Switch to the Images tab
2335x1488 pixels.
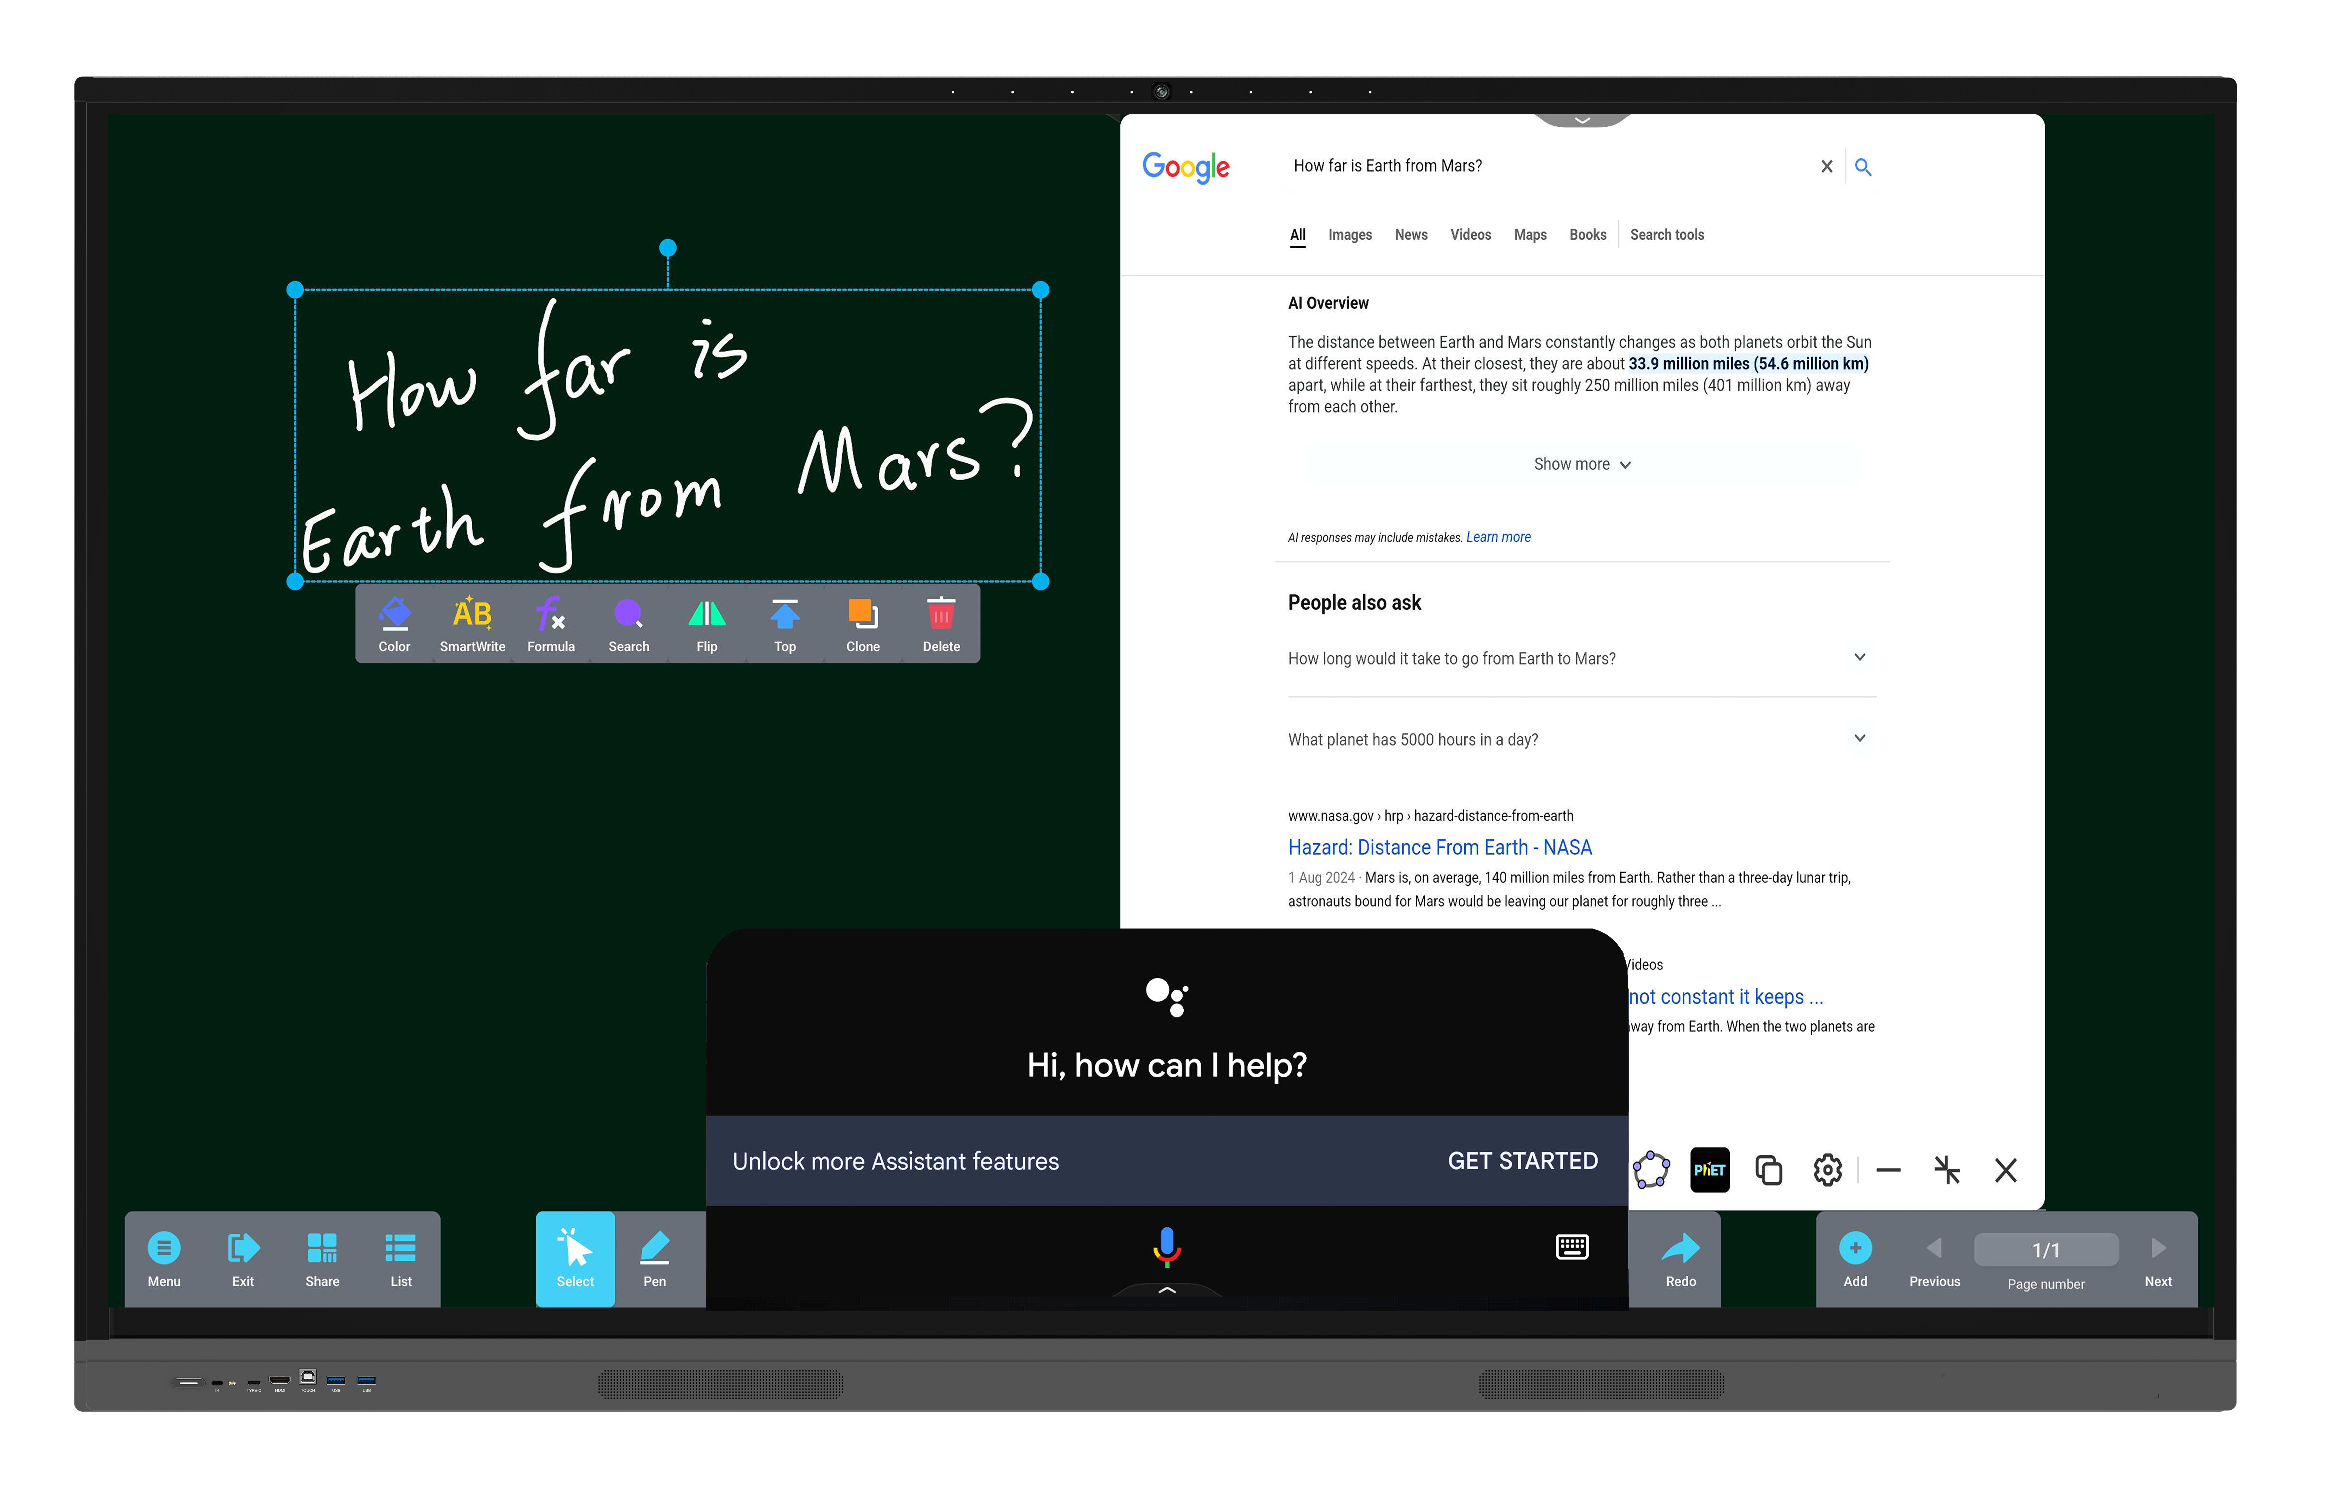point(1350,235)
